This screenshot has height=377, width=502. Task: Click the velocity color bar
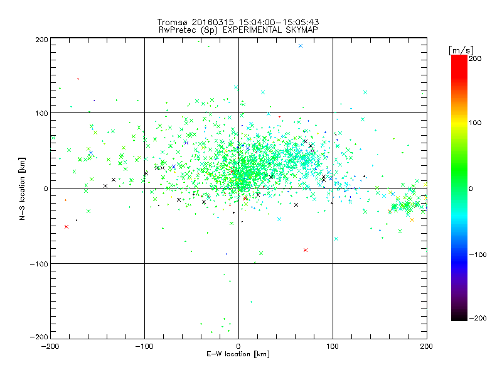[x=459, y=187]
